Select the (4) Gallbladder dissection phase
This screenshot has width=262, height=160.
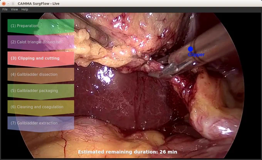41,75
